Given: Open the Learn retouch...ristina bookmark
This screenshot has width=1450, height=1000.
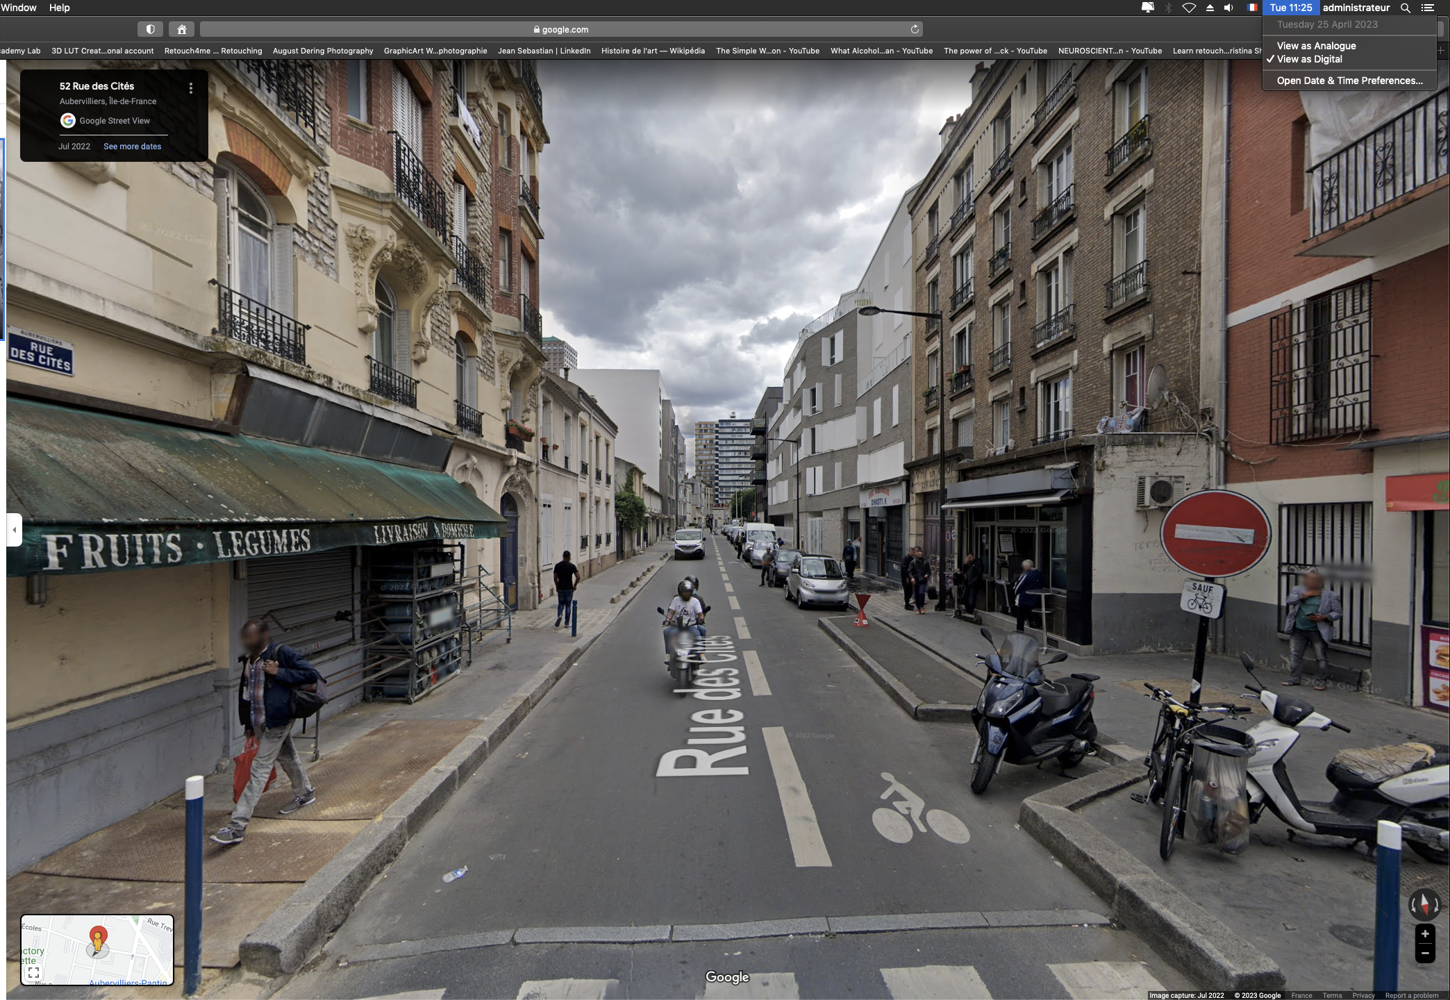Looking at the screenshot, I should tap(1217, 51).
